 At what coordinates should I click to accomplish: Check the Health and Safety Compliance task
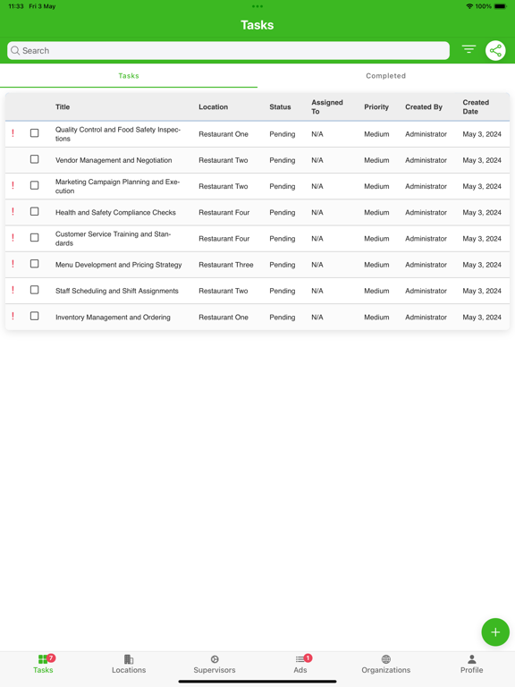coord(34,211)
